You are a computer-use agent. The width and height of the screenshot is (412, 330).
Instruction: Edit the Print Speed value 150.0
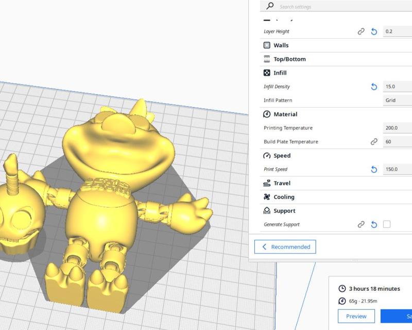click(397, 169)
